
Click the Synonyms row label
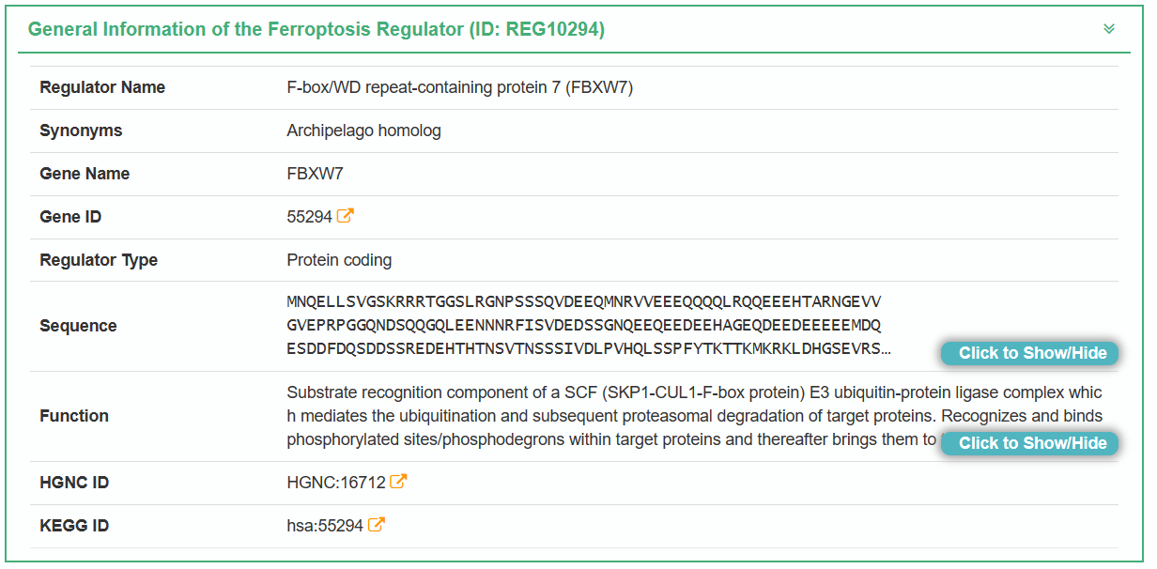81,131
